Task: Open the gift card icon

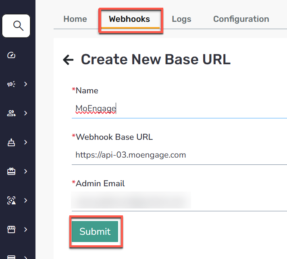Action: (11, 171)
